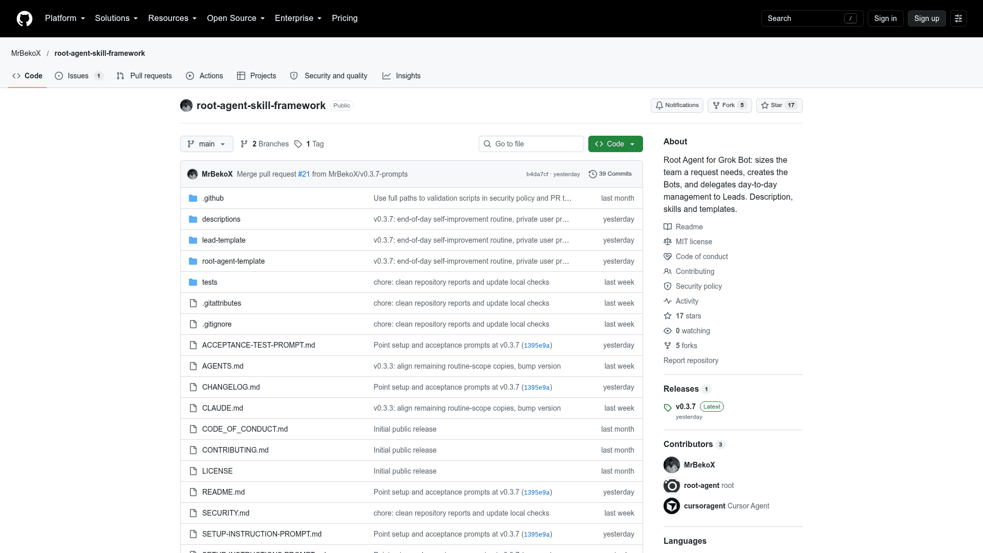Screen dimensions: 983x553
Task: Click the root-agent contributor avatar
Action: click(x=672, y=485)
